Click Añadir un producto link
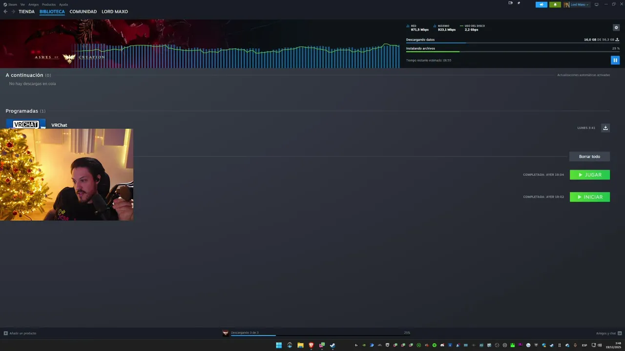 (23, 333)
